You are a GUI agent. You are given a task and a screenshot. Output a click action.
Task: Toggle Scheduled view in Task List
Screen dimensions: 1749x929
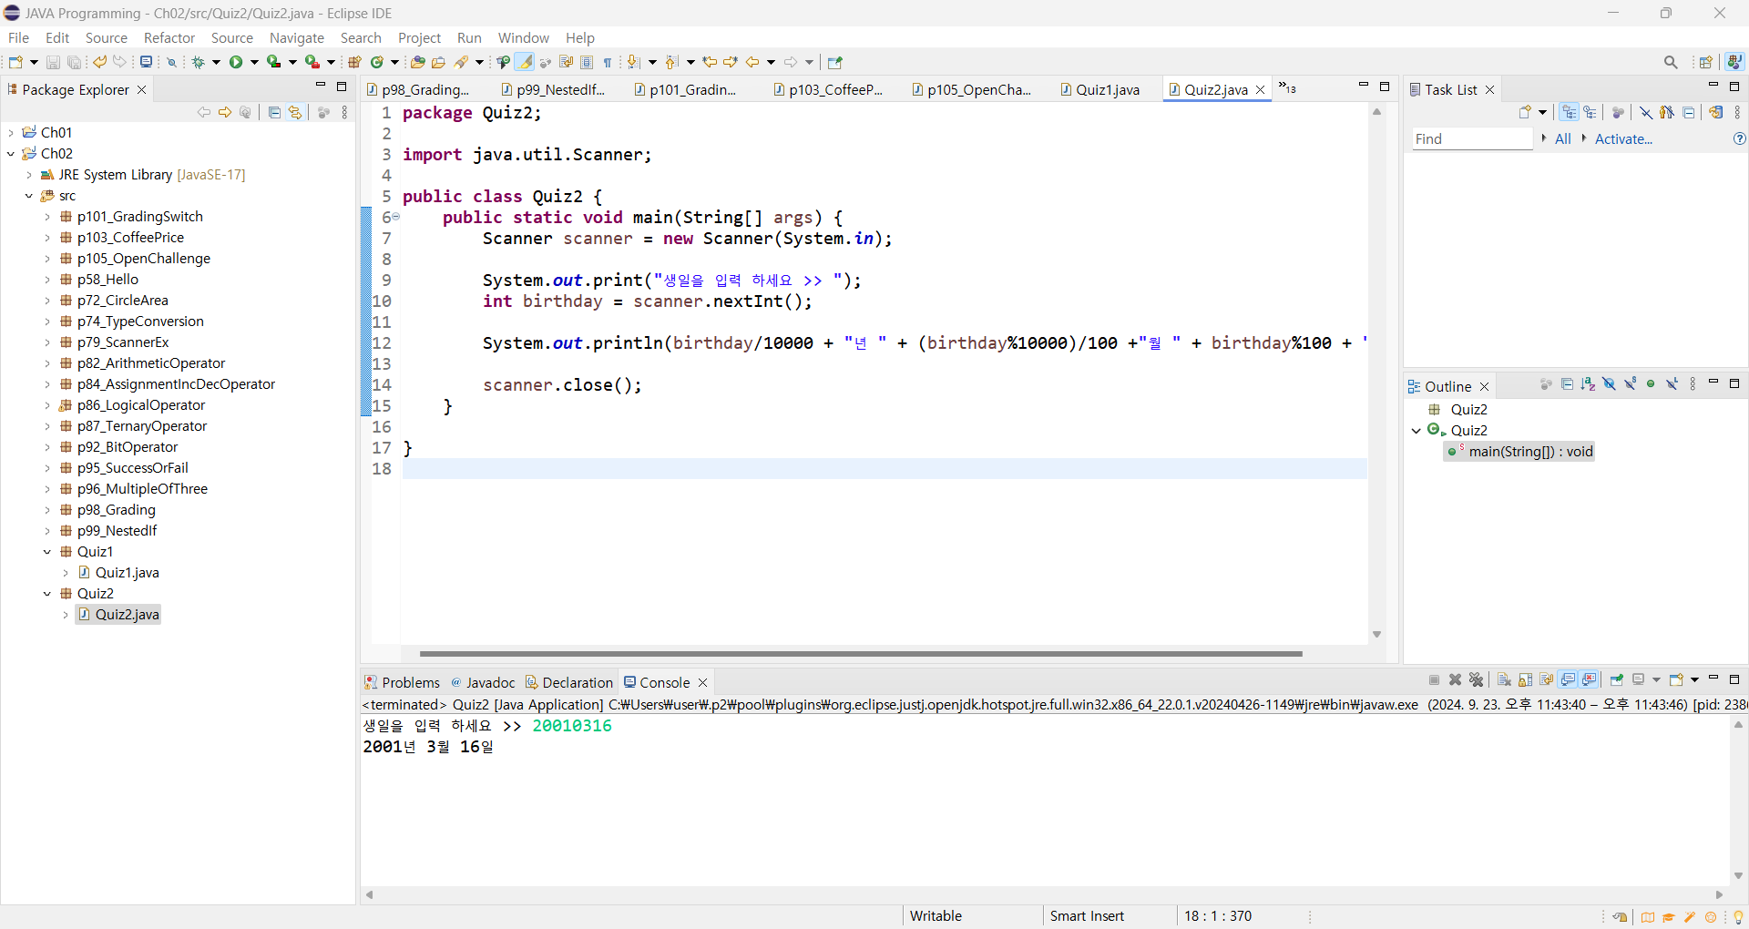point(1590,112)
